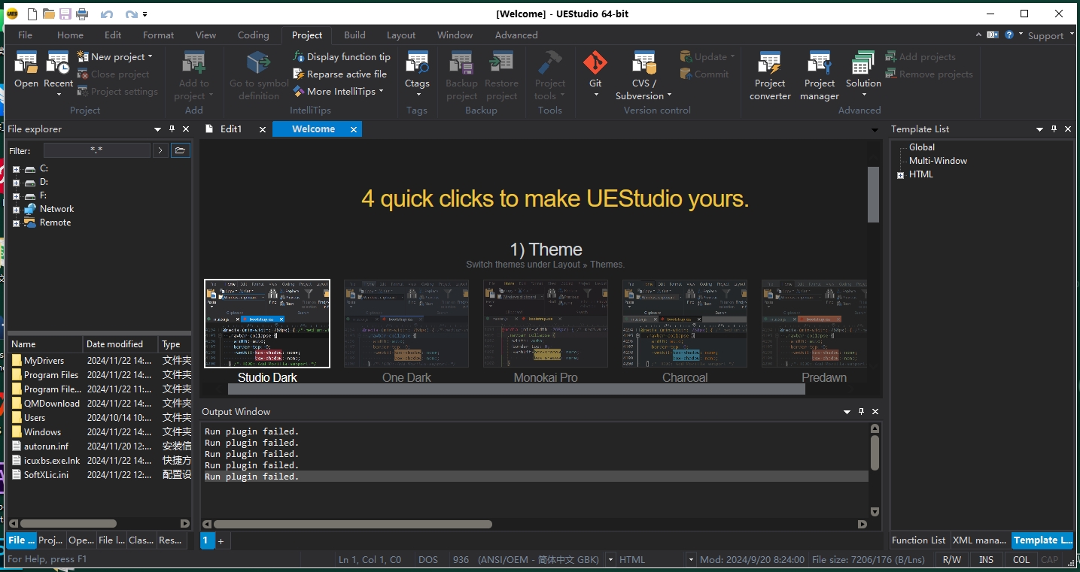Open the Project converter tool
The width and height of the screenshot is (1080, 572).
770,76
